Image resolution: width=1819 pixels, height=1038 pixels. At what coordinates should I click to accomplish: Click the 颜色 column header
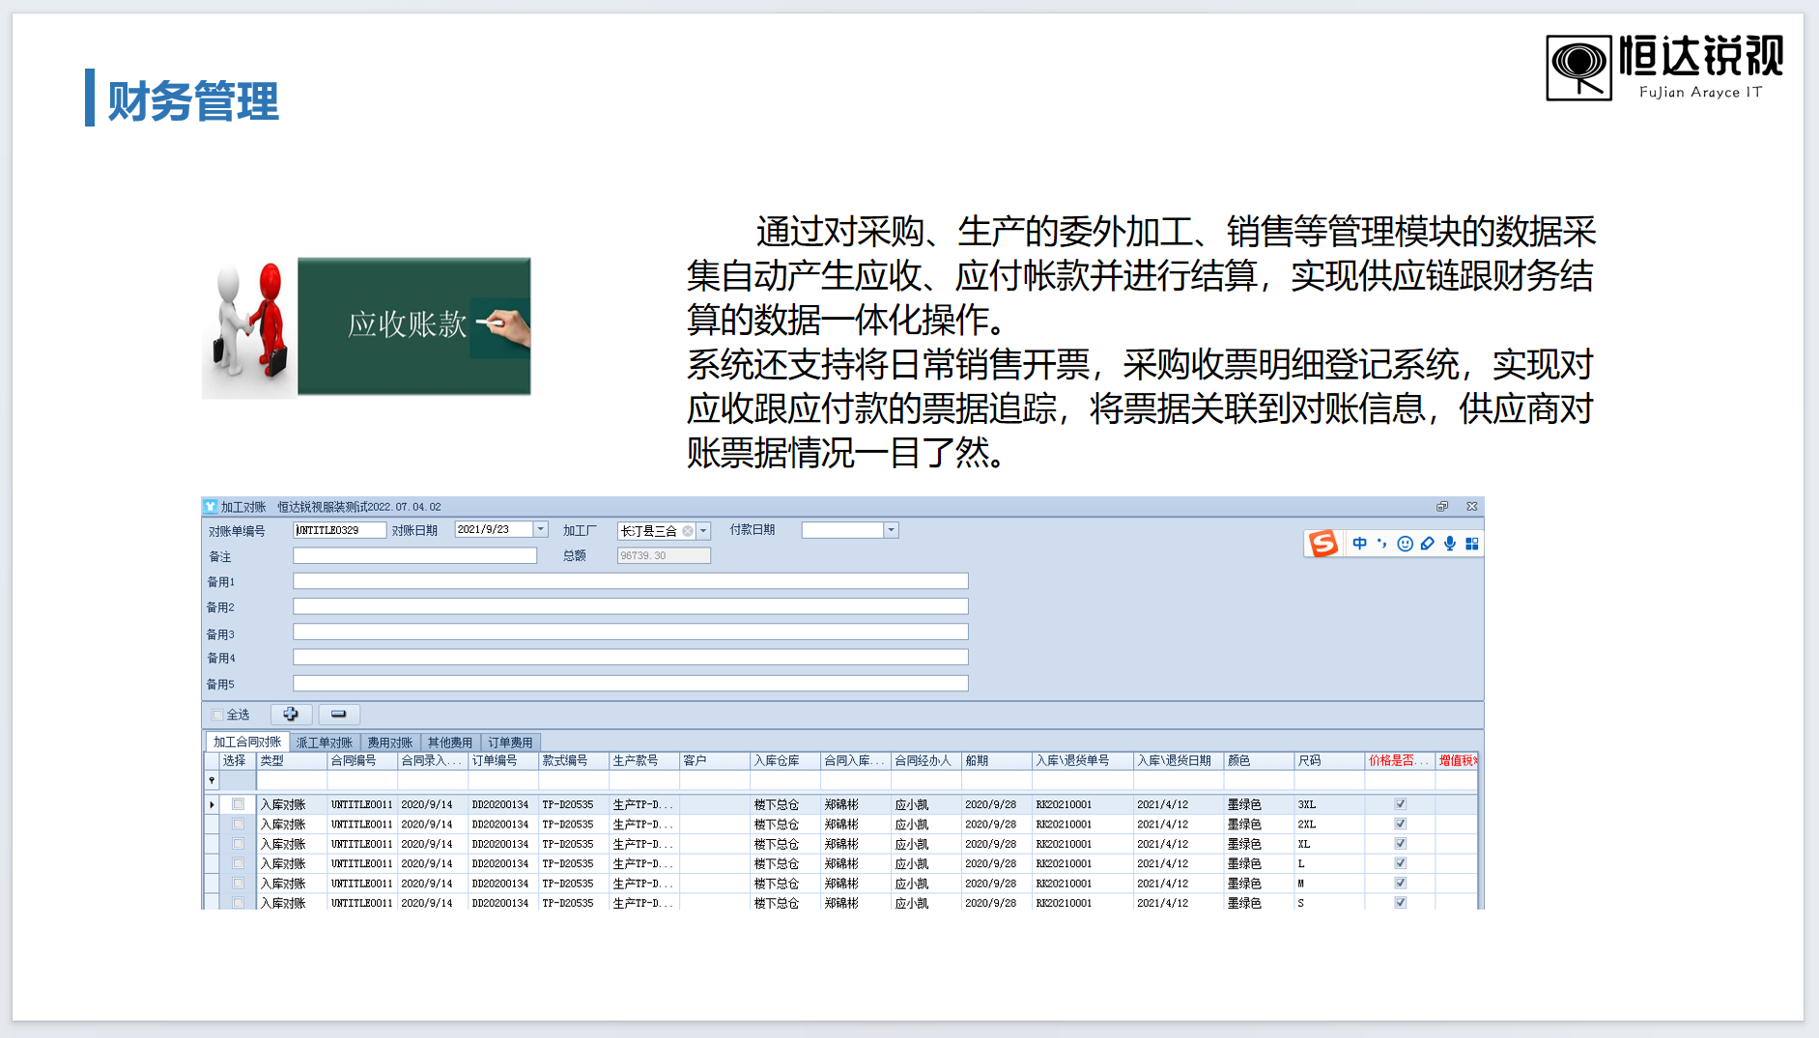coord(1259,761)
